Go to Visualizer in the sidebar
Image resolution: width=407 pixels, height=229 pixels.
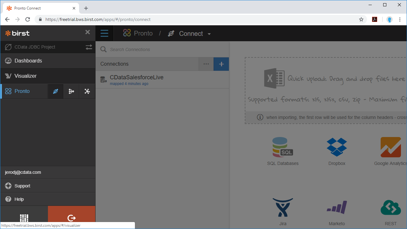[25, 76]
